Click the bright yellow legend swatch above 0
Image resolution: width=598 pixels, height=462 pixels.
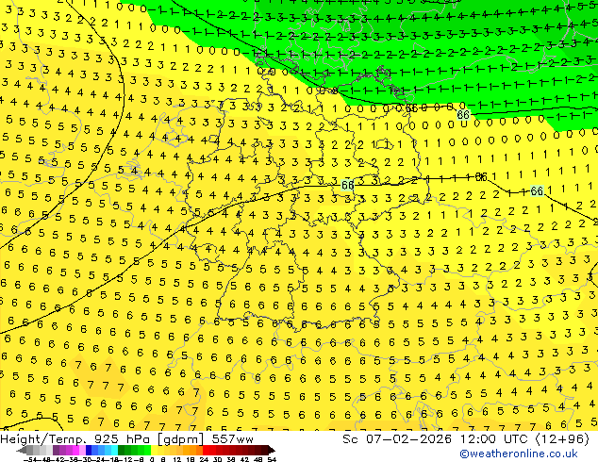tap(154, 450)
